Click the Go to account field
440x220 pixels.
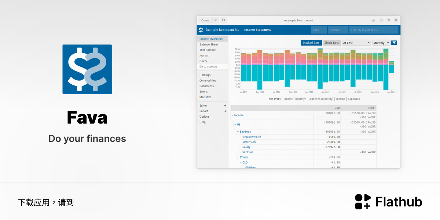click(213, 67)
